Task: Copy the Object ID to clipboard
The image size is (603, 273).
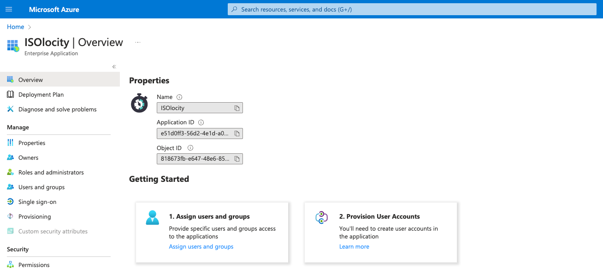Action: [237, 159]
